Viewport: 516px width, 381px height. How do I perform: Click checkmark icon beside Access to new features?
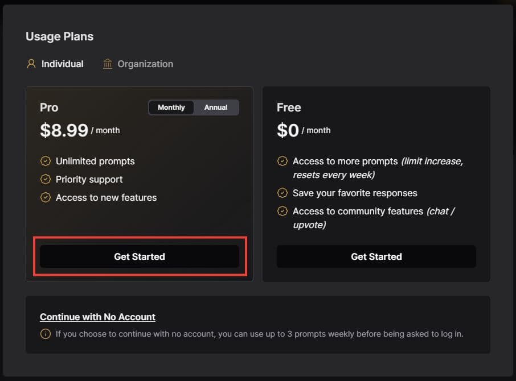click(46, 197)
